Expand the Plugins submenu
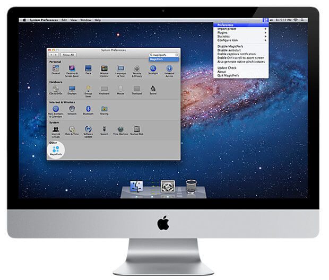 tap(241, 32)
